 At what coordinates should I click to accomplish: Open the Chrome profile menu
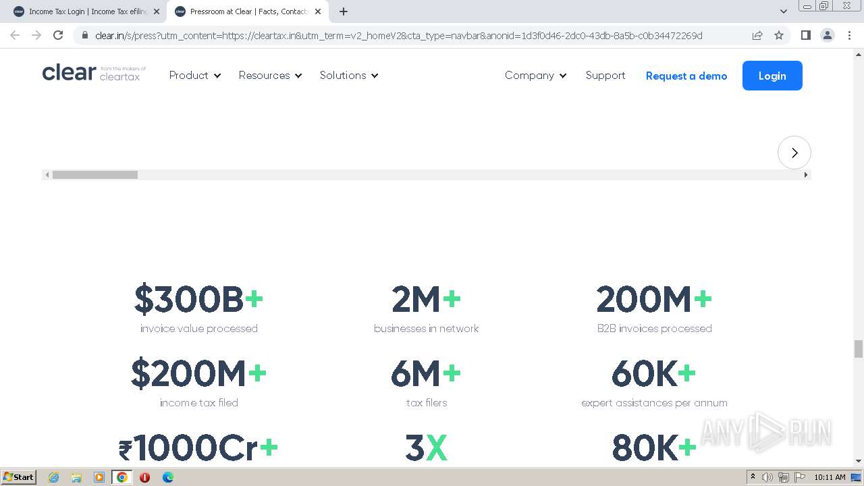pos(828,35)
